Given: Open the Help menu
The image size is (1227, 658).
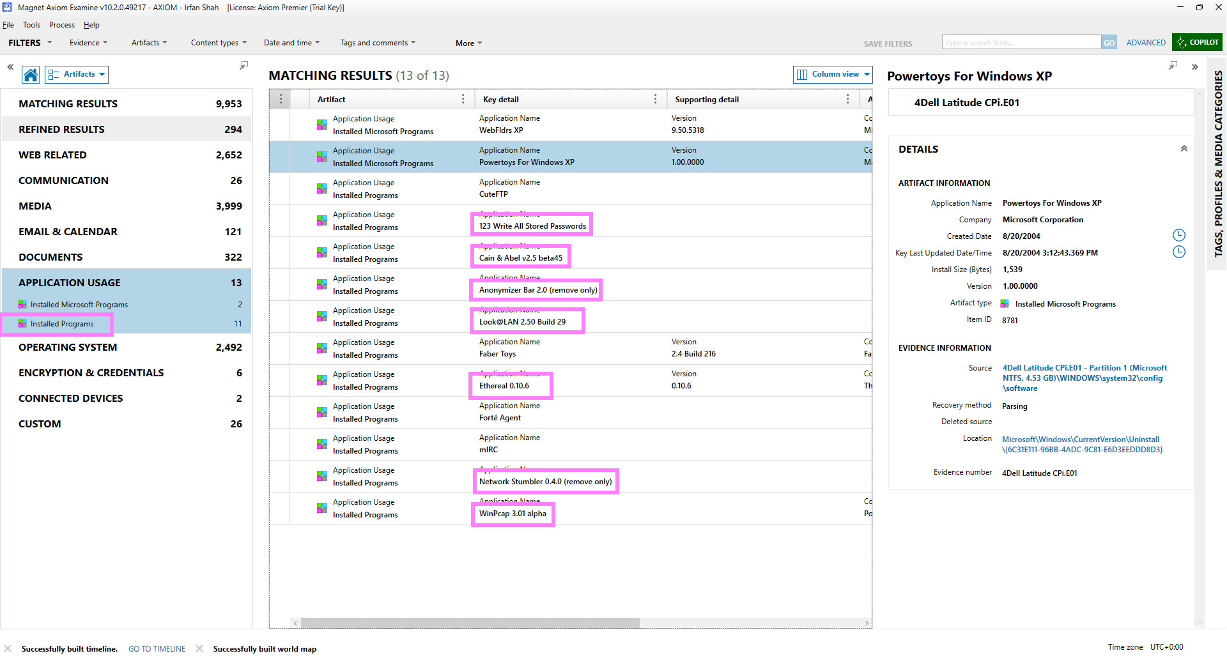Looking at the screenshot, I should pos(91,25).
